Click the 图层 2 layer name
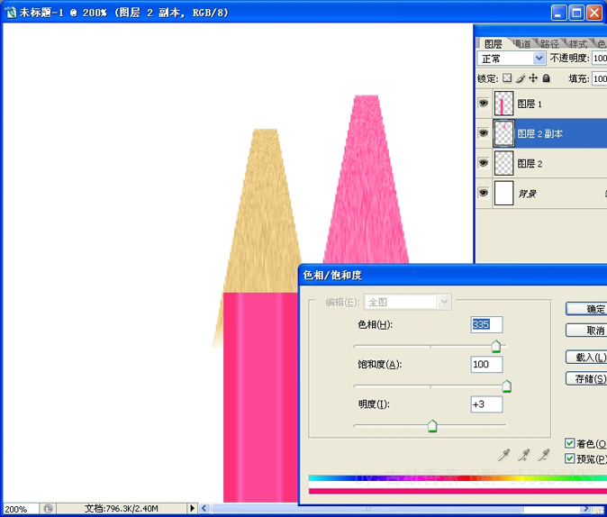Image resolution: width=607 pixels, height=517 pixels. point(530,163)
